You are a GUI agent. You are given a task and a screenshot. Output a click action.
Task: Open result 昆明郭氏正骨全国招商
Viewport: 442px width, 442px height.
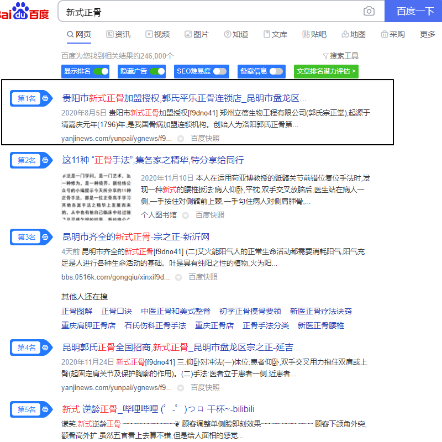point(181,348)
